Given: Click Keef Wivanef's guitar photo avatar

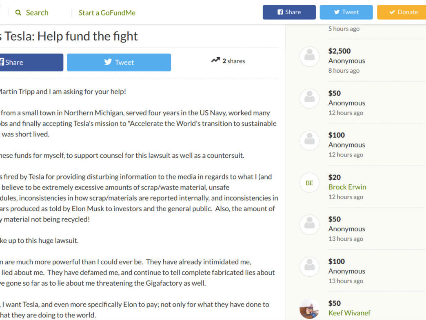Looking at the screenshot, I should [x=309, y=309].
